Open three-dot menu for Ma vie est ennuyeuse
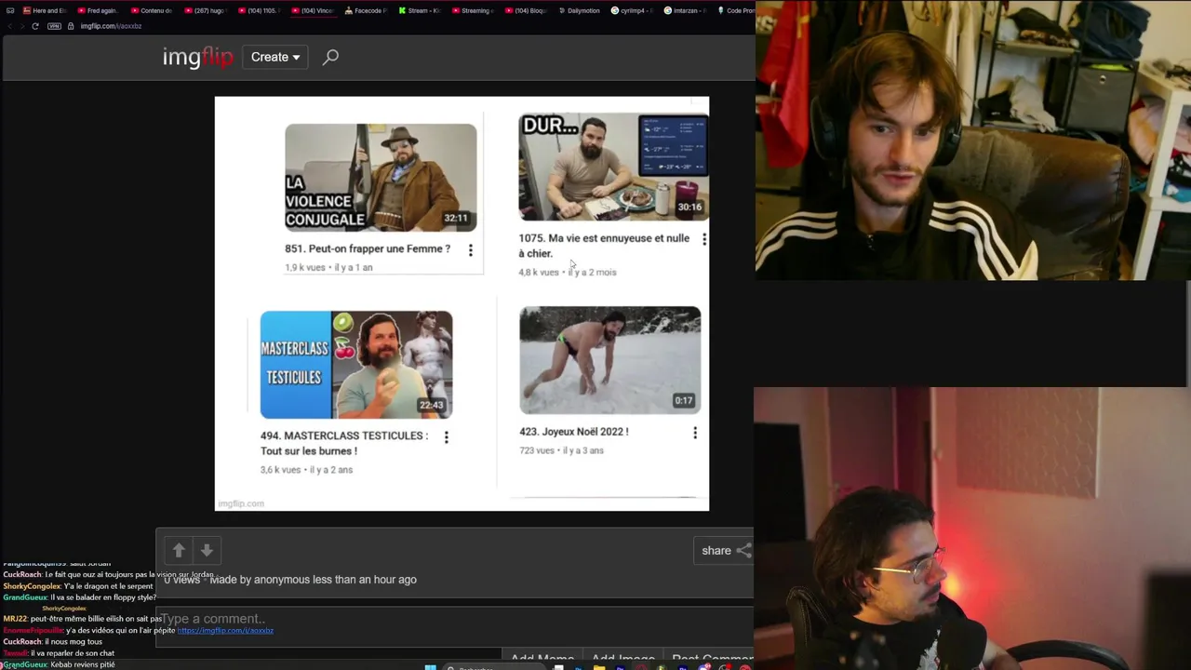1191x670 pixels. coord(704,239)
